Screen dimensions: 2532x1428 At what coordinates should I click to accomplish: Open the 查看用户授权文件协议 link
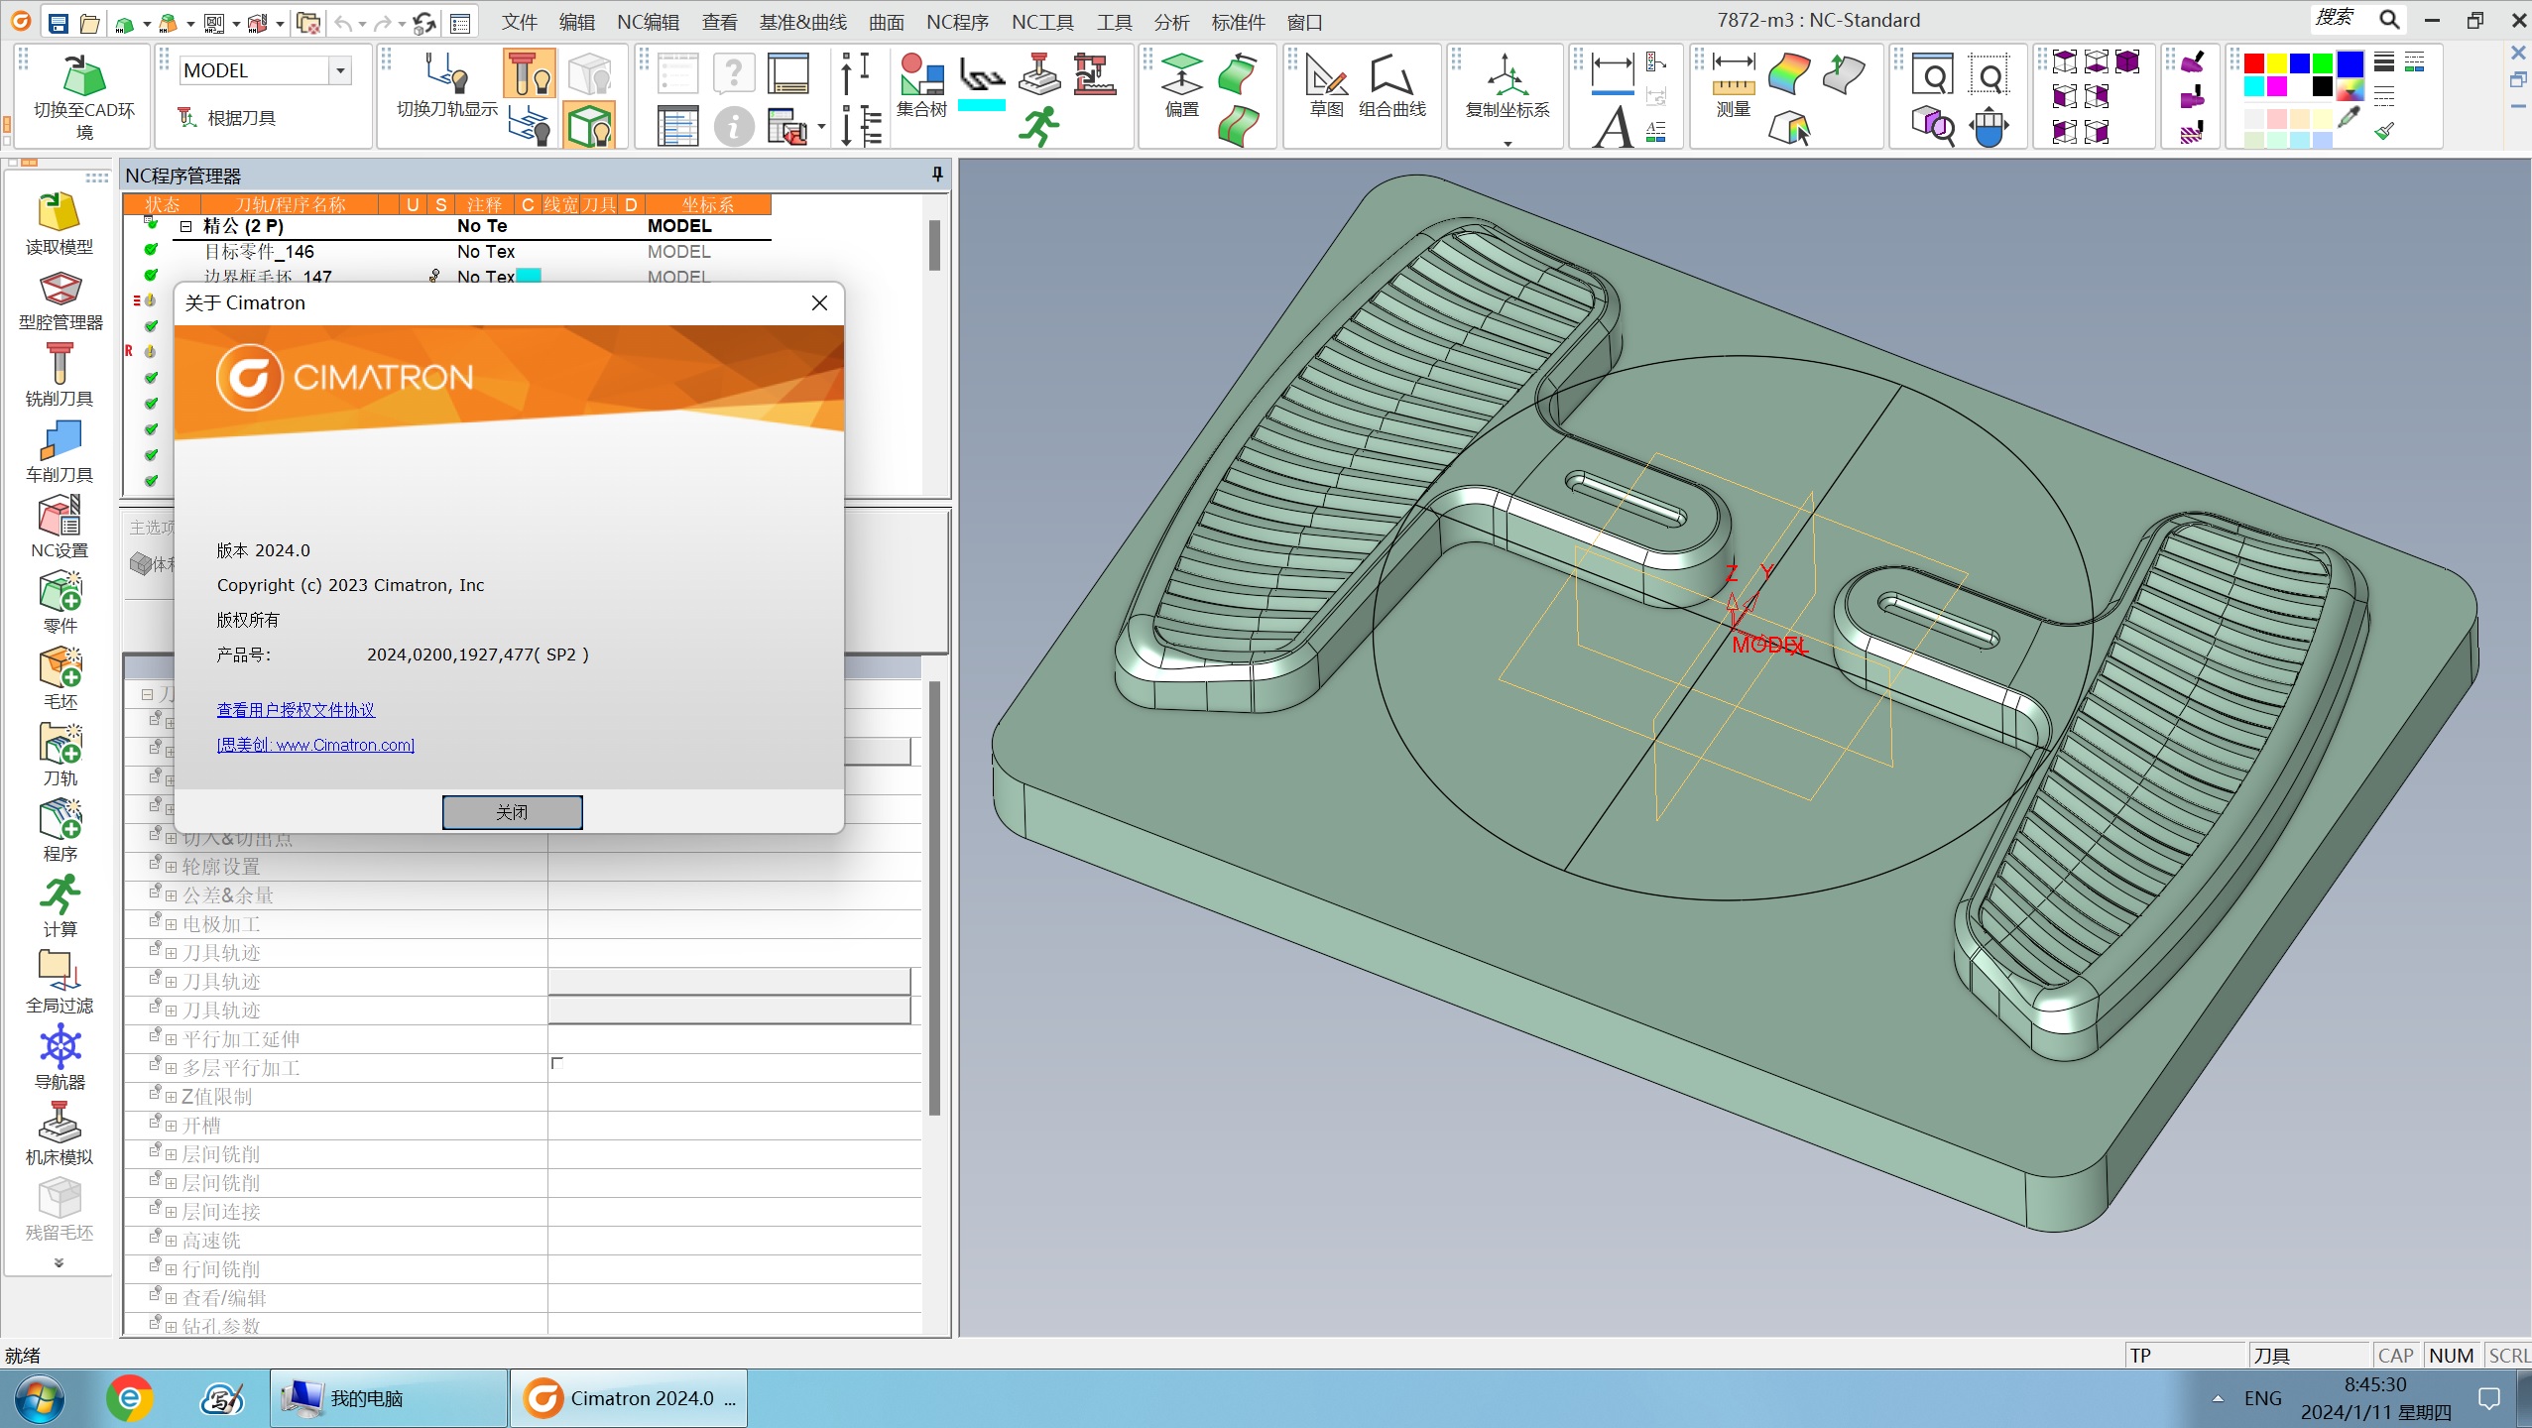click(x=296, y=710)
